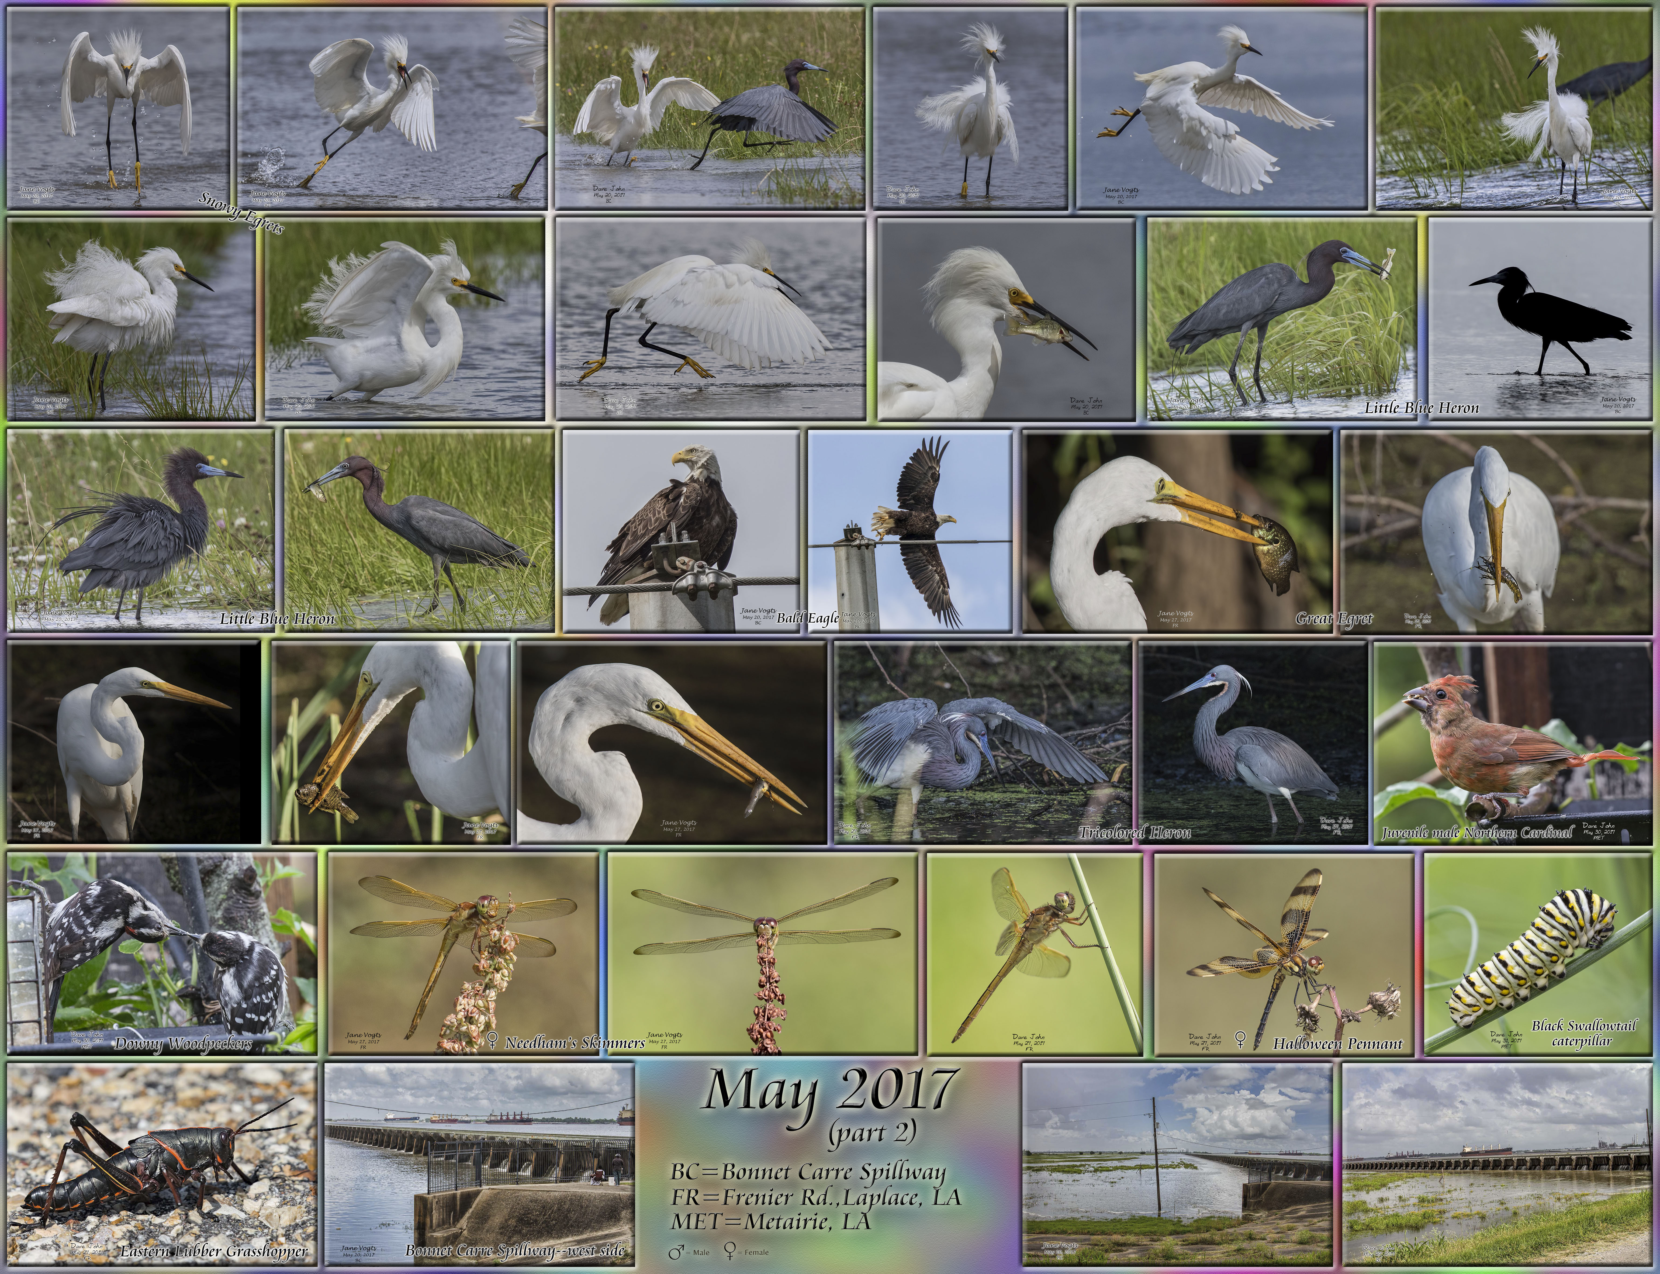Select Great Egret head-down with crayfish

390,743
